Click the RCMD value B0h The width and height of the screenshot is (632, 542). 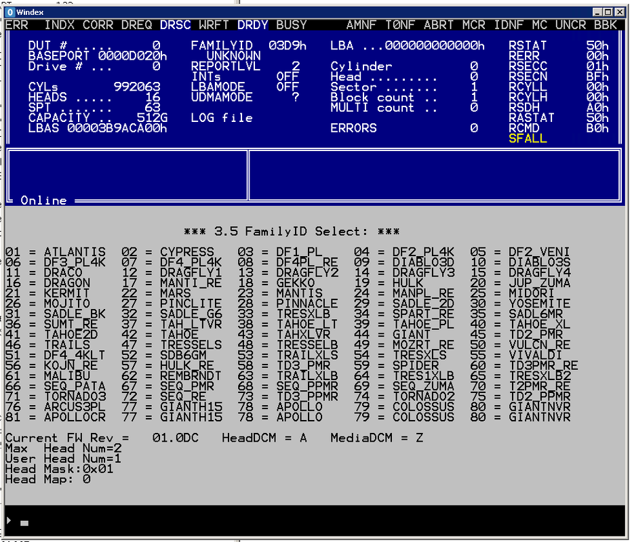click(597, 128)
